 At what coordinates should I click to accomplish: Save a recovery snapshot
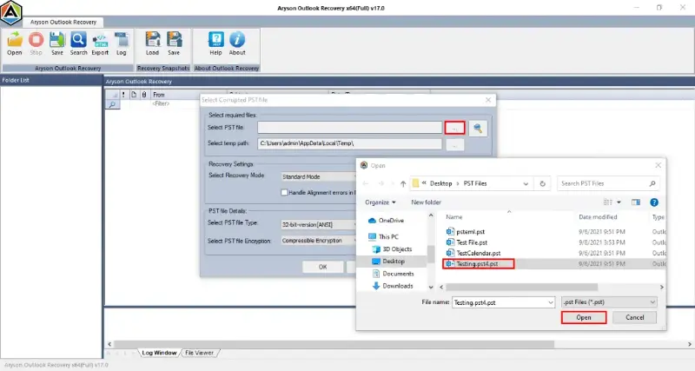coord(174,43)
